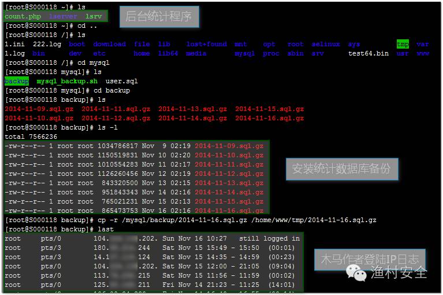This screenshot has height=295, width=443.
Task: Select the lost+found directory name
Action: 206,44
